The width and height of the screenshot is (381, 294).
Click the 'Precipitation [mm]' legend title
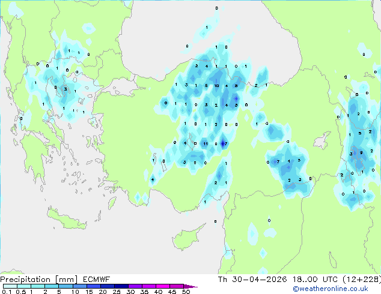click(x=39, y=280)
